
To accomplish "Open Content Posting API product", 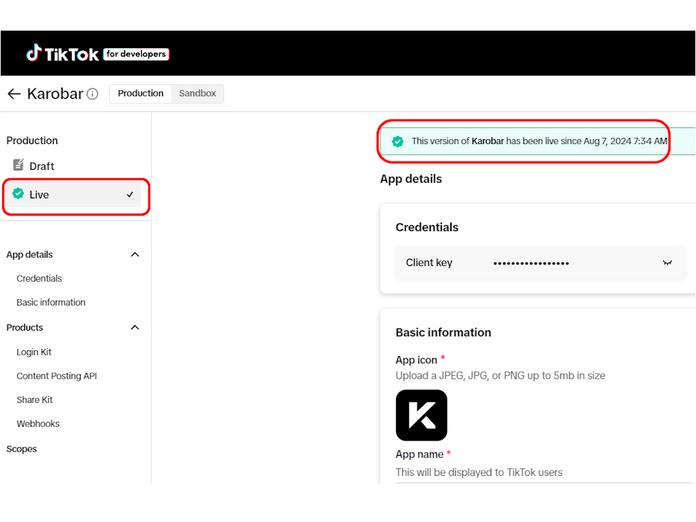I will [57, 376].
